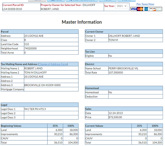This screenshot has height=146, width=165.
Task: Select Neighborhood value 74020000
Action: [x=30, y=48]
